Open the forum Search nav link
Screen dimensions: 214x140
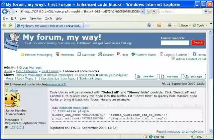point(108,55)
